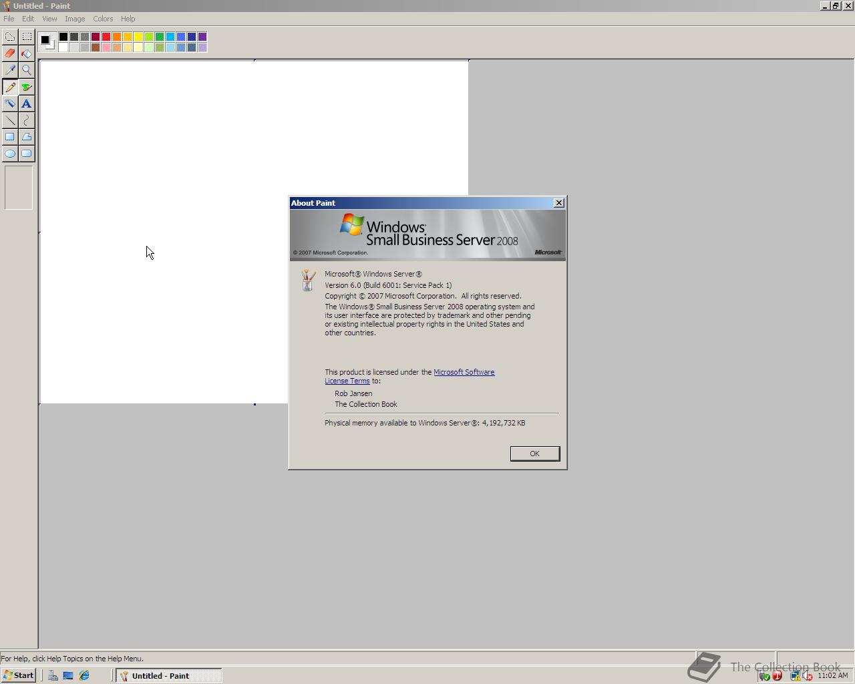The height and width of the screenshot is (684, 855).
Task: Open the Image menu
Action: pyautogui.click(x=75, y=19)
